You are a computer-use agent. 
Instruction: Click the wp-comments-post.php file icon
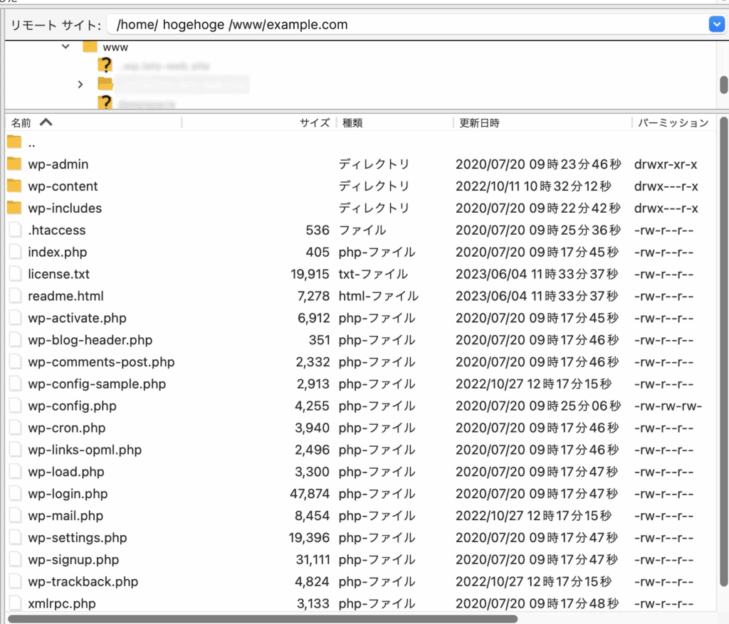16,362
